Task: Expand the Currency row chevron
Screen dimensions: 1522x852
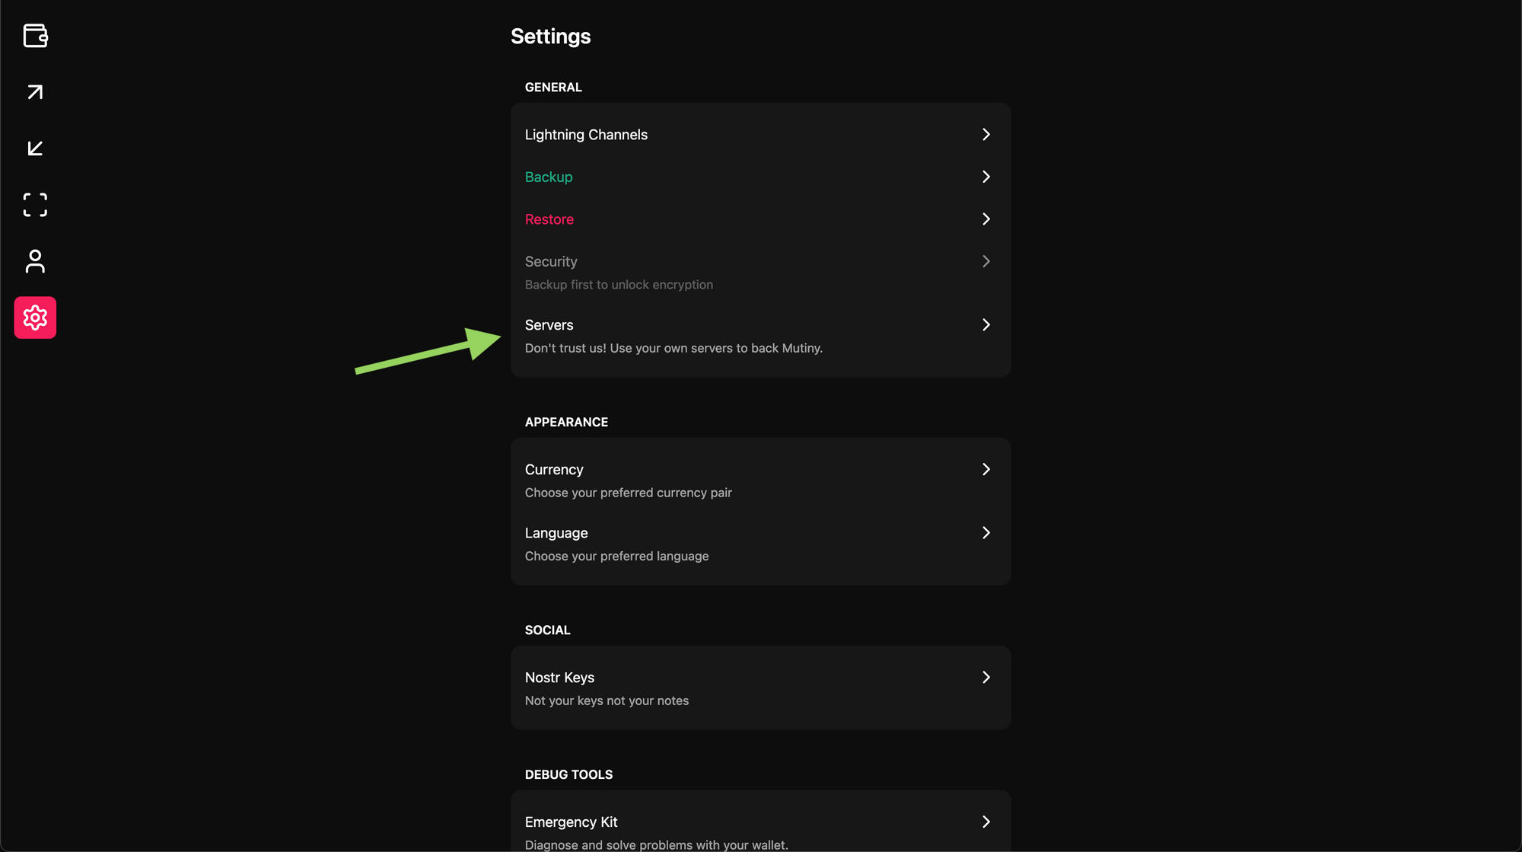Action: pos(985,470)
